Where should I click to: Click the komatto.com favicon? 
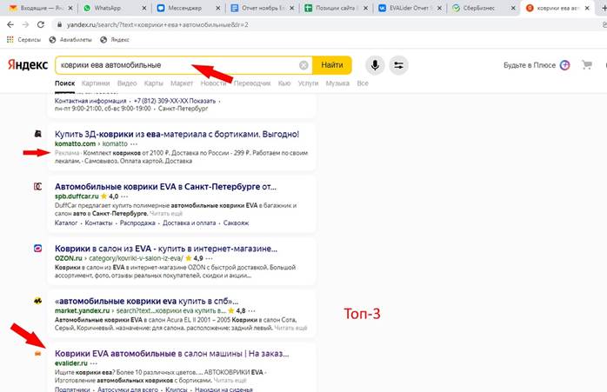coord(38,134)
